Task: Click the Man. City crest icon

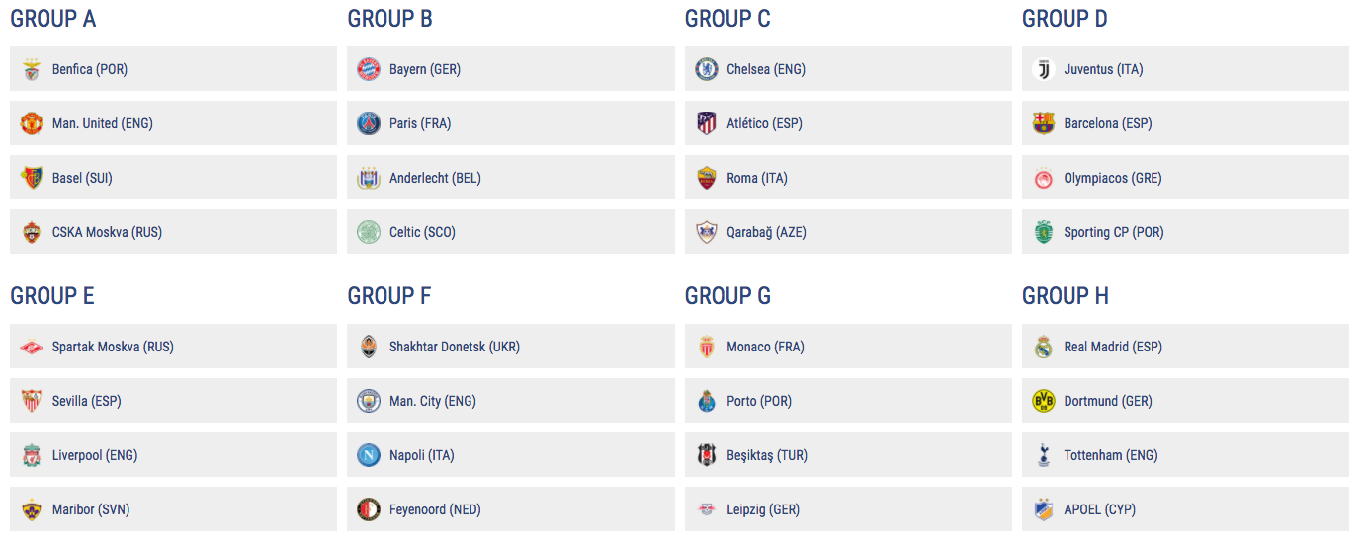Action: click(369, 401)
